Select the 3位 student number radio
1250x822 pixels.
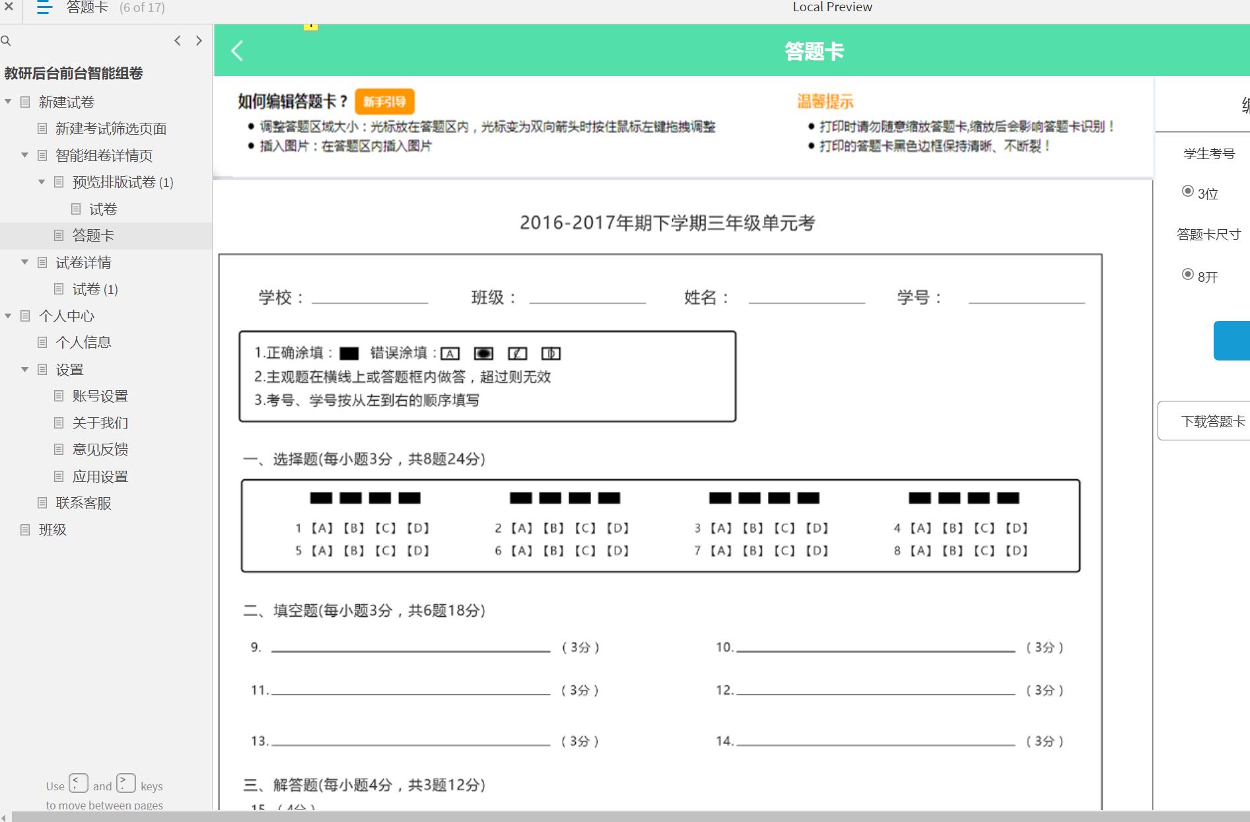(x=1187, y=191)
